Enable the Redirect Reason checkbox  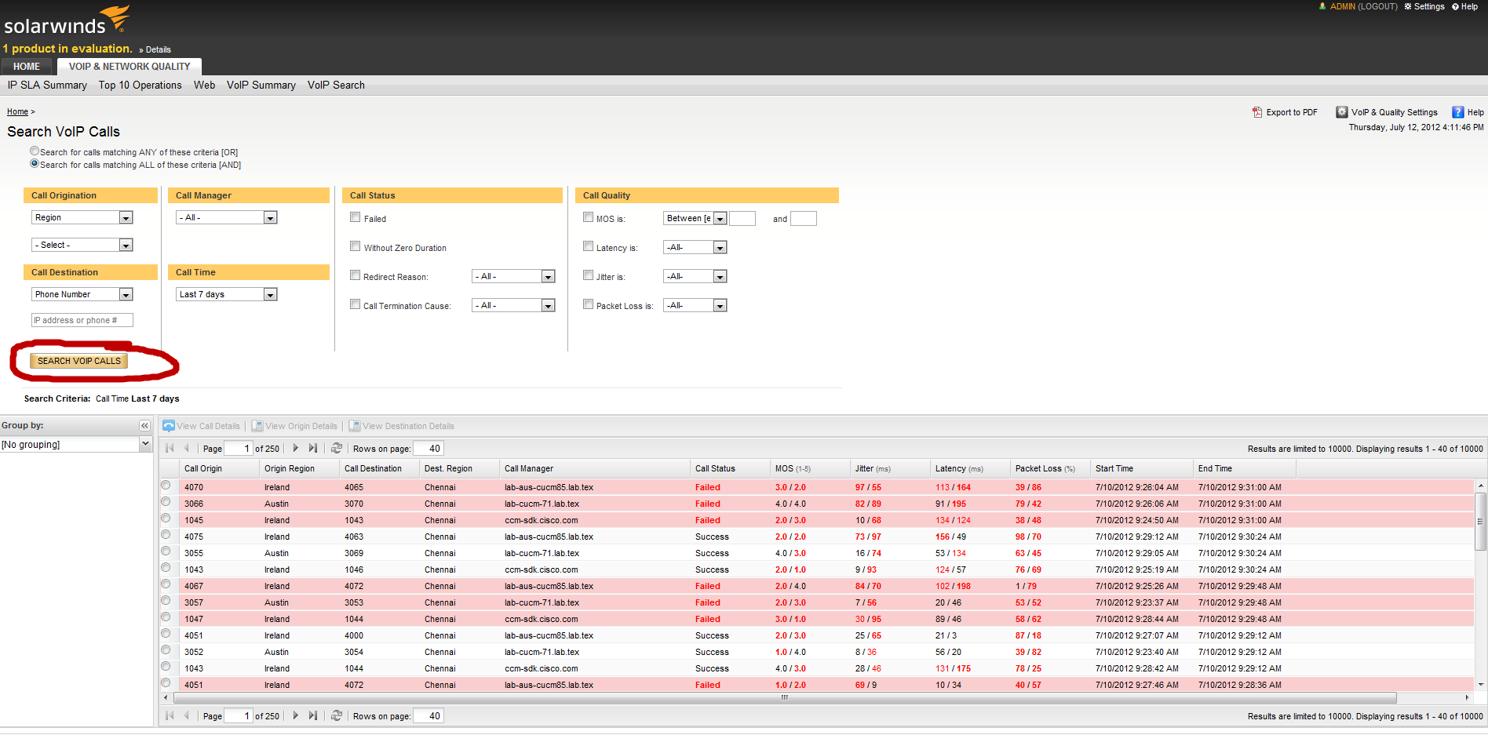pos(356,275)
